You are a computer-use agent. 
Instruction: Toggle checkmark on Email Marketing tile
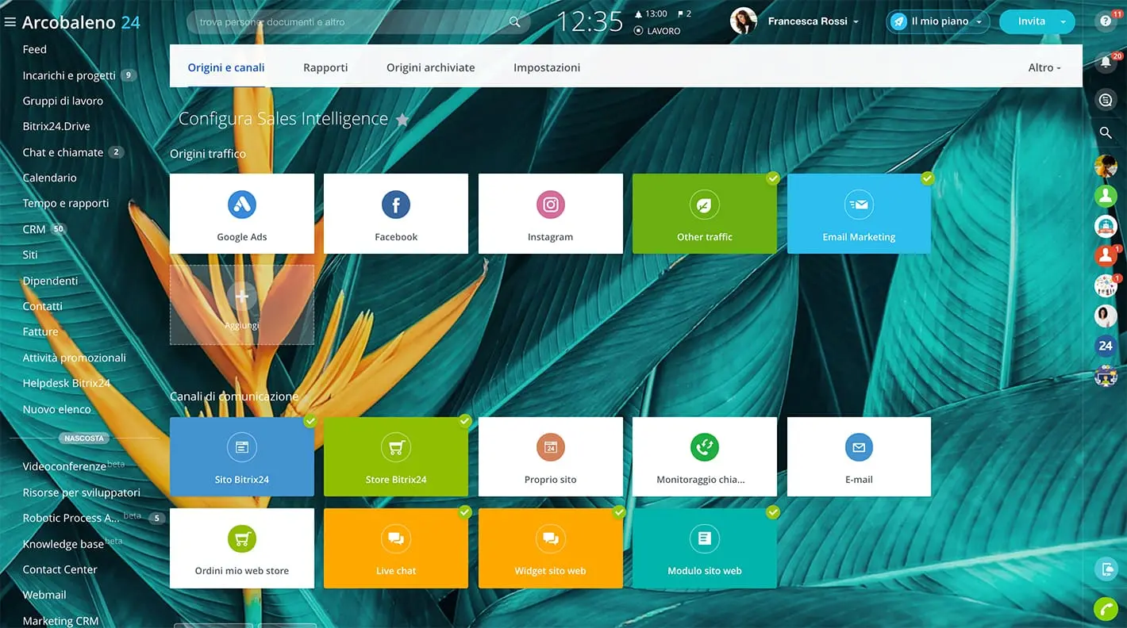tap(927, 178)
